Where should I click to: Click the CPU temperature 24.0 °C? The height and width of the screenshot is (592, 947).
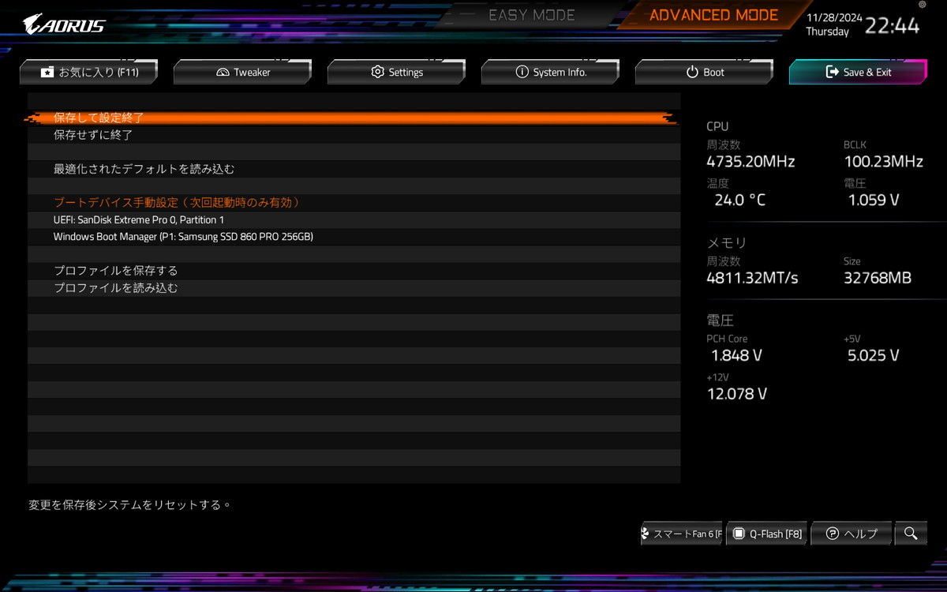pos(739,200)
